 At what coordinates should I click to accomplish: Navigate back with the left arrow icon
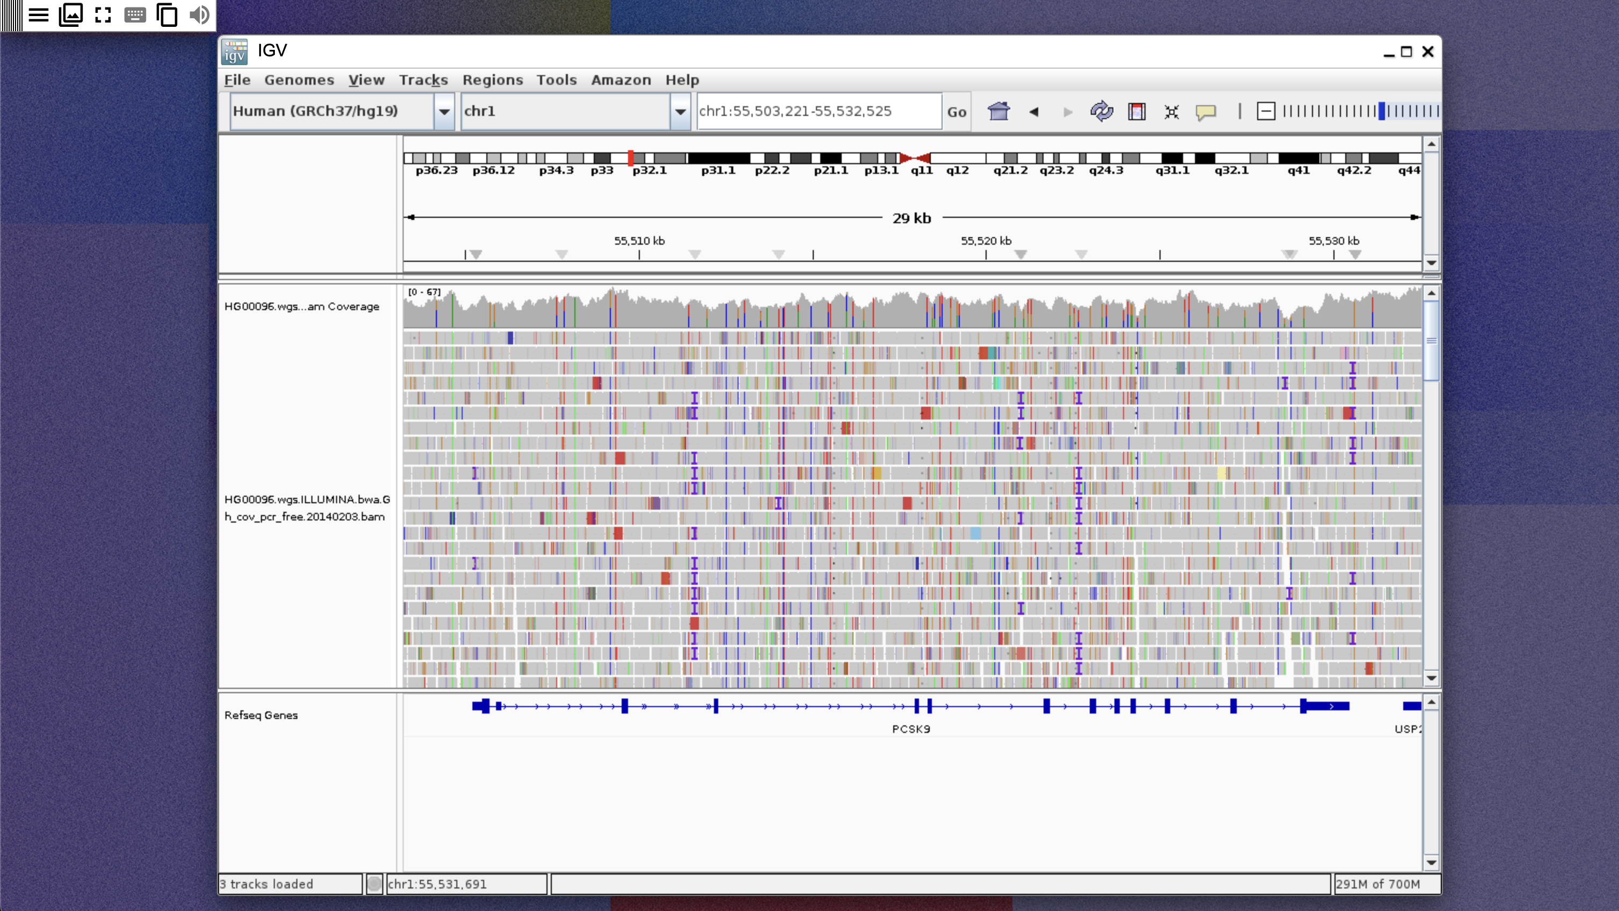pyautogui.click(x=1034, y=111)
